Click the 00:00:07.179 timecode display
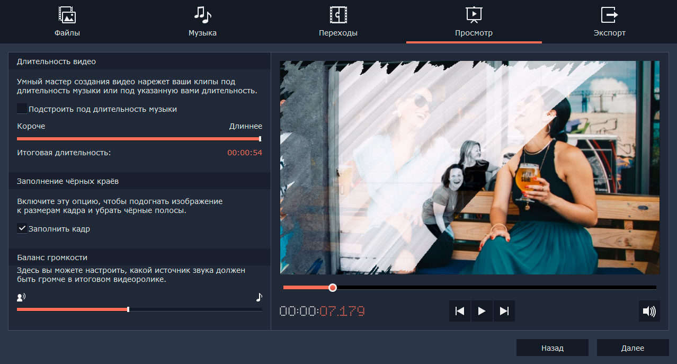Image resolution: width=677 pixels, height=364 pixels. point(322,311)
